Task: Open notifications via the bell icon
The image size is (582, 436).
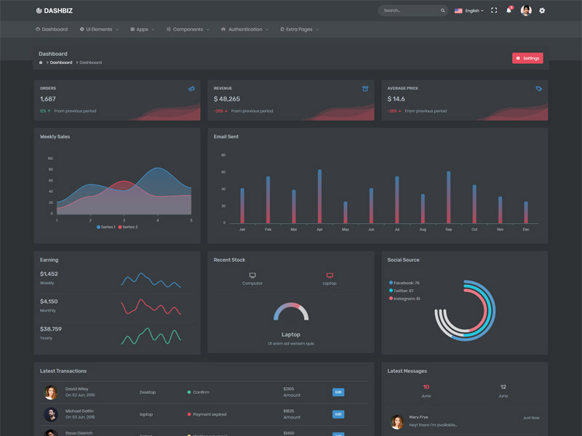Action: tap(509, 10)
